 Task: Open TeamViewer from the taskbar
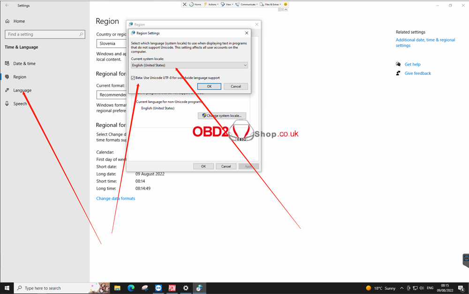point(159,288)
